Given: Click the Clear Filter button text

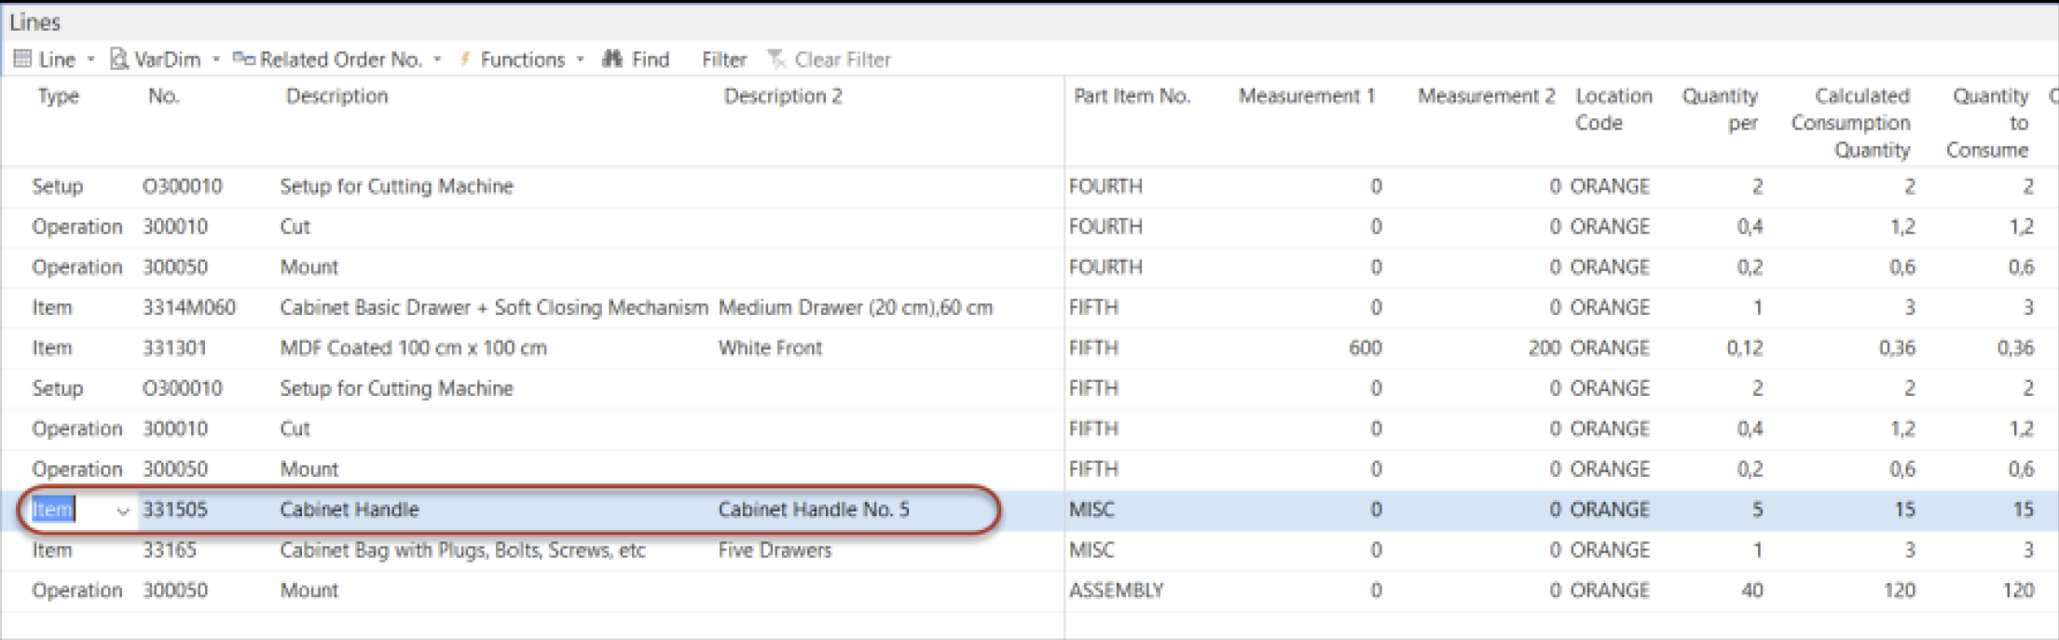Looking at the screenshot, I should 843,60.
